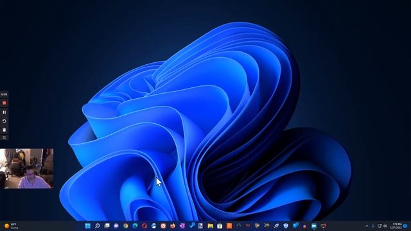The width and height of the screenshot is (411, 231).
Task: Select the webcam preview thumbnail
Action: coord(27,168)
